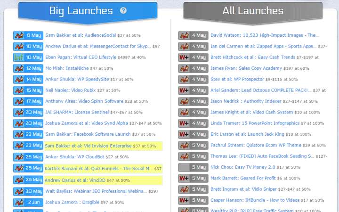Open Casper Hanson IMBundle How to Videos link
Viewport: 339px width, 212px height.
tap(255, 200)
